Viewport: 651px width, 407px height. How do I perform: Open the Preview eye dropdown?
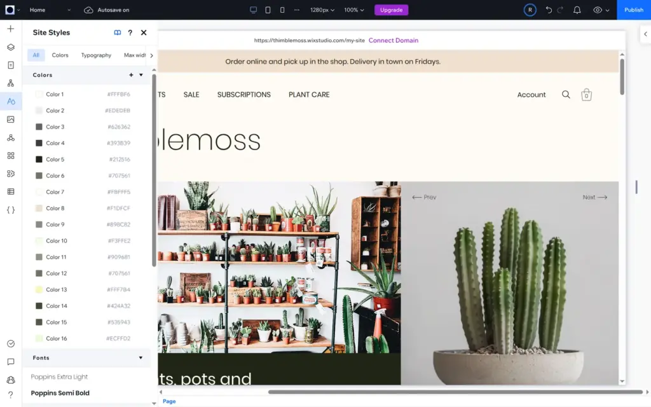coord(601,10)
